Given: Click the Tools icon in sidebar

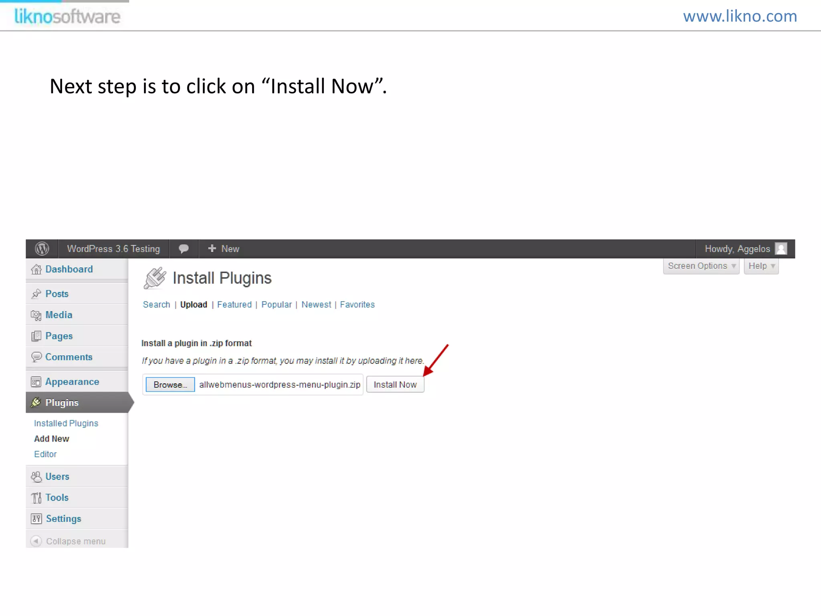Looking at the screenshot, I should tap(36, 498).
